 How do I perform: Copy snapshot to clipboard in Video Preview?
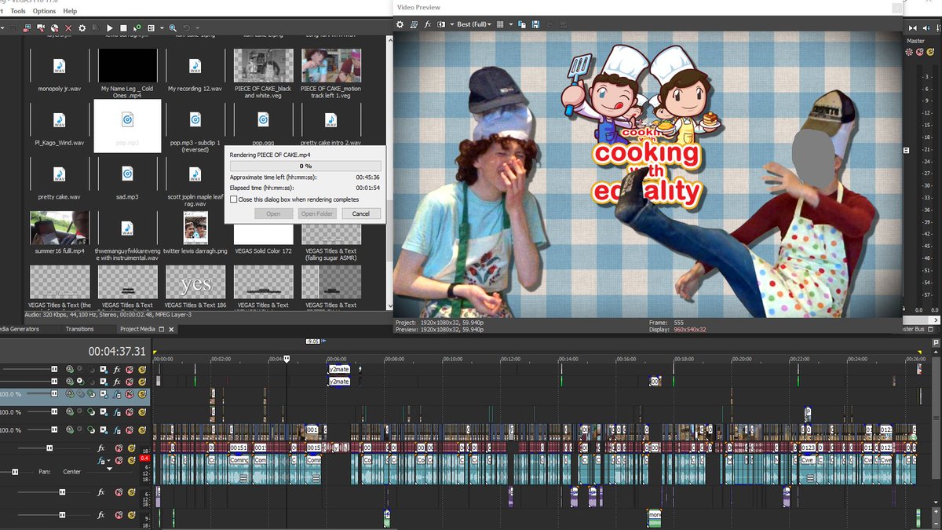[x=523, y=25]
